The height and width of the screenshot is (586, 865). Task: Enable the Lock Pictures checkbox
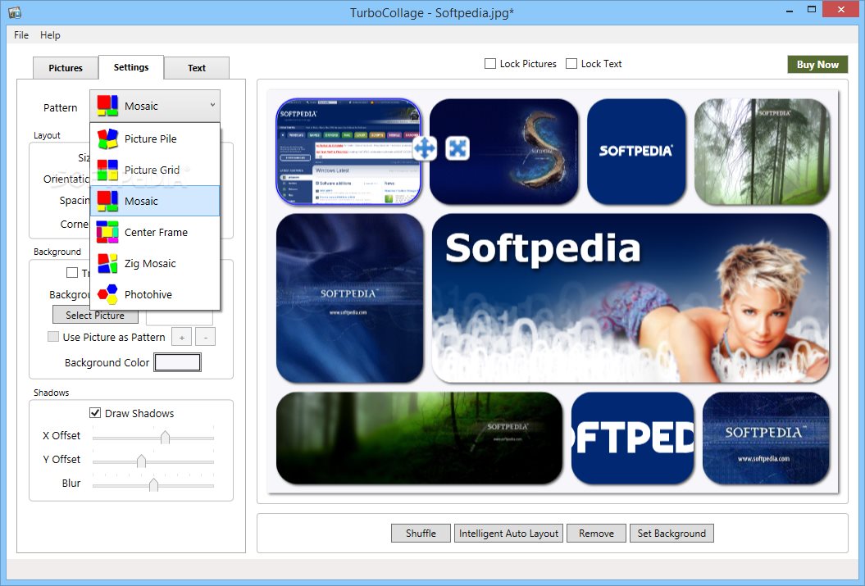click(x=489, y=63)
